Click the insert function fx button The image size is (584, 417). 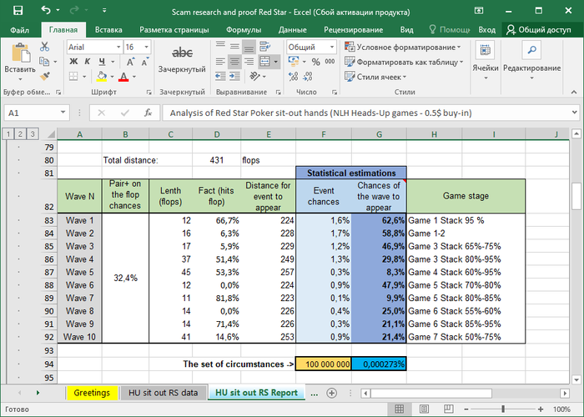(x=148, y=113)
